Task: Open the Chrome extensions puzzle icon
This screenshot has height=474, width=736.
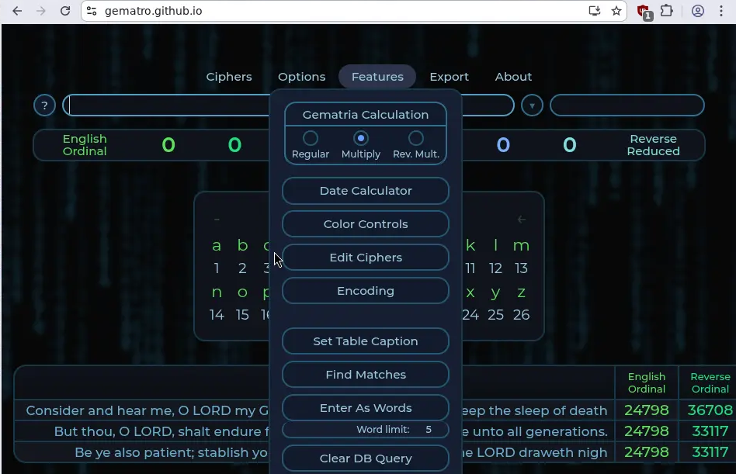Action: (x=665, y=11)
